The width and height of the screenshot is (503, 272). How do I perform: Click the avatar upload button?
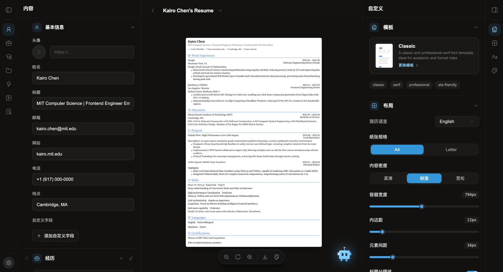(39, 52)
